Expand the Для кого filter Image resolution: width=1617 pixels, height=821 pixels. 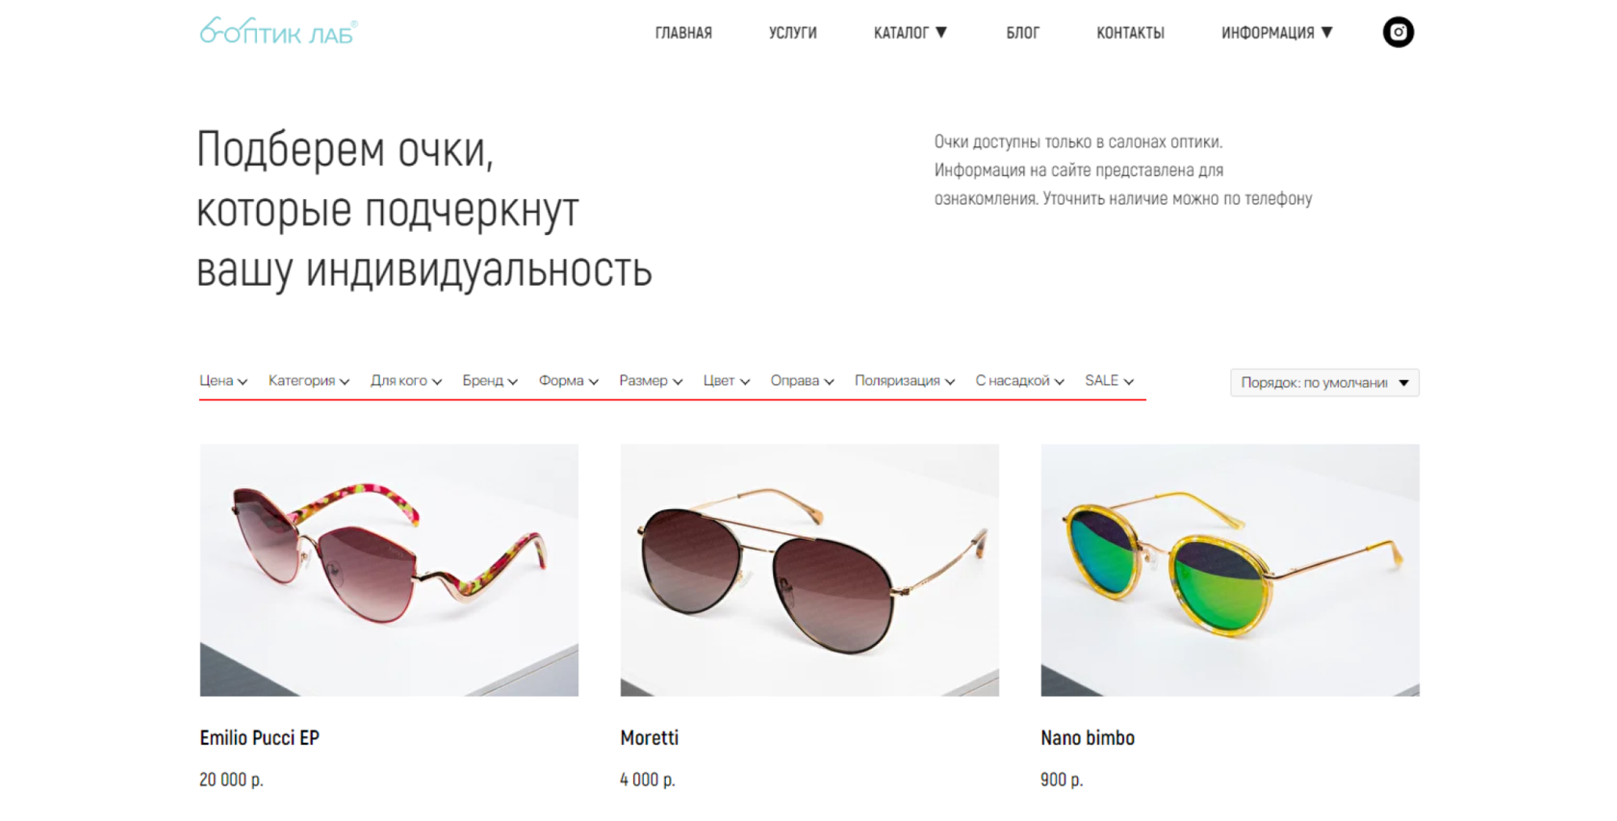pyautogui.click(x=406, y=381)
